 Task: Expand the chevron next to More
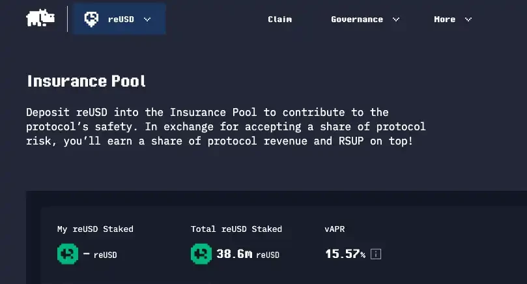coord(468,20)
